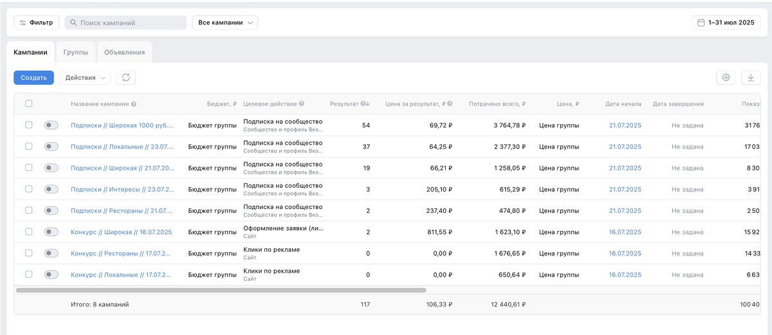Click calendar icon in date range button
The width and height of the screenshot is (772, 335).
pyautogui.click(x=701, y=23)
